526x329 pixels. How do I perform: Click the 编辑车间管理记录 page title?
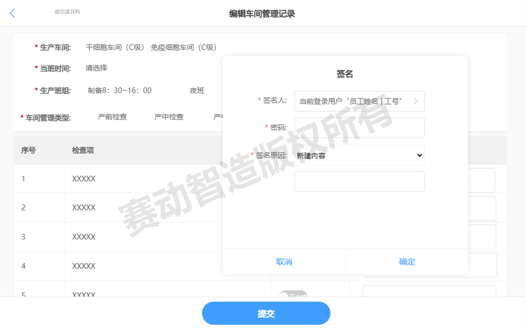point(262,14)
